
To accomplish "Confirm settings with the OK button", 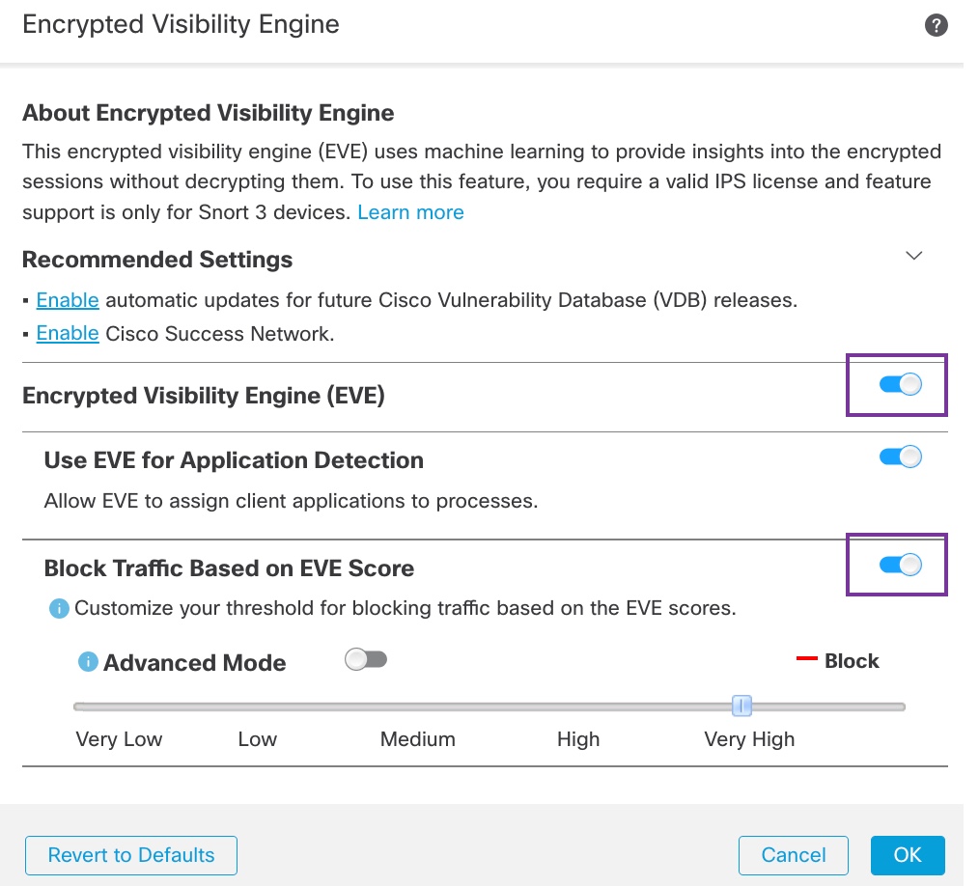I will (x=907, y=855).
